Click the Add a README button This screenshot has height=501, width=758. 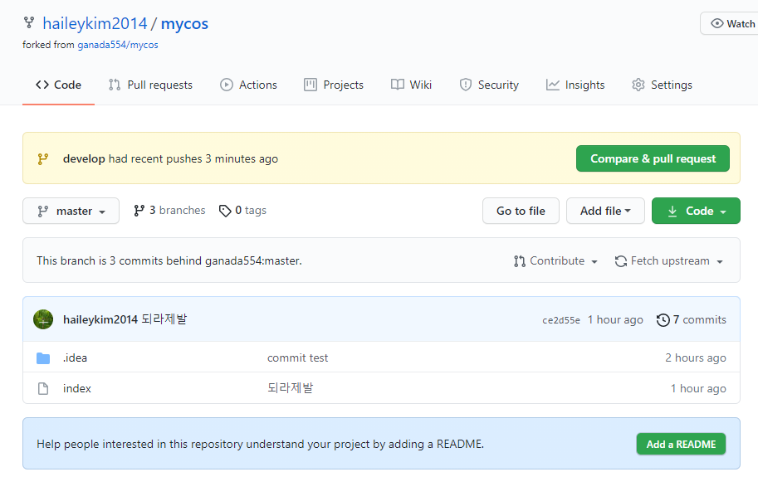click(x=681, y=444)
